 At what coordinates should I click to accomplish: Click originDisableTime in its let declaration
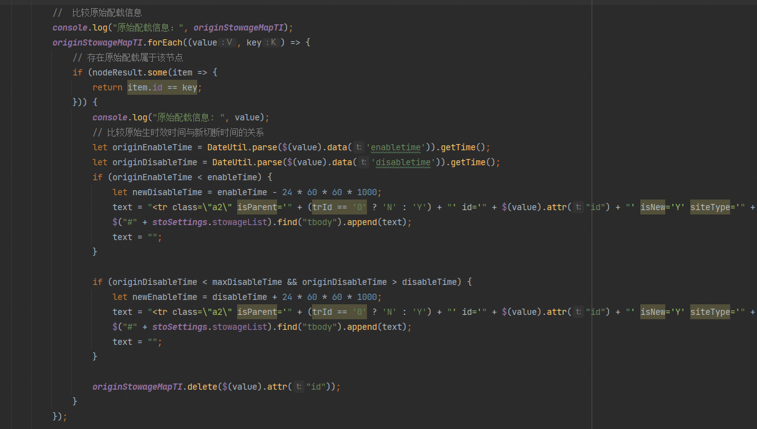click(x=155, y=162)
